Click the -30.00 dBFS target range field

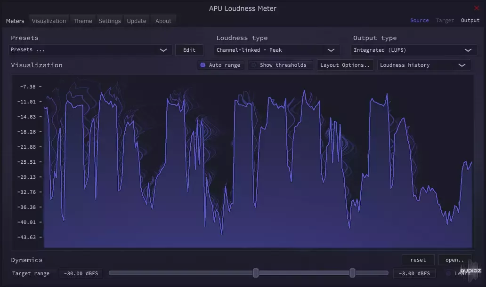(x=81, y=273)
